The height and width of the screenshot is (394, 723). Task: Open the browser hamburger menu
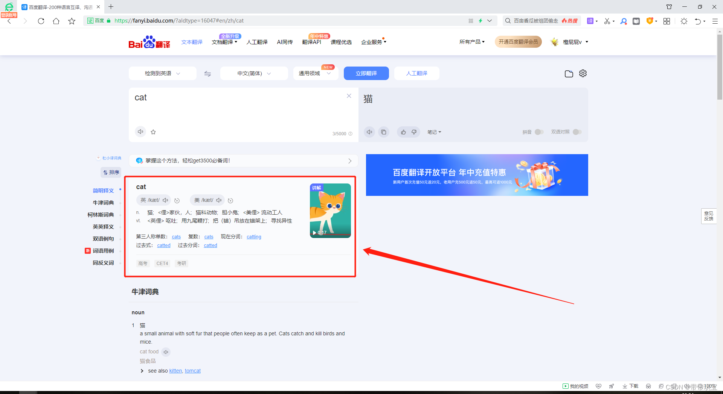pyautogui.click(x=715, y=21)
